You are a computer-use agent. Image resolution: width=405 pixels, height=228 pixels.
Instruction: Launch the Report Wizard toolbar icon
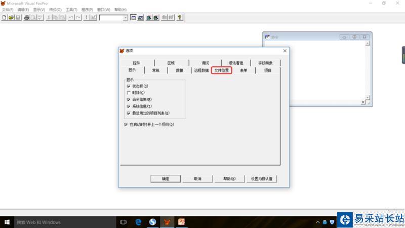[x=156, y=18]
